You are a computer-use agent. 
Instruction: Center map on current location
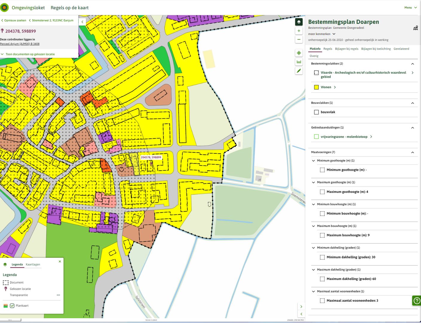point(299,53)
